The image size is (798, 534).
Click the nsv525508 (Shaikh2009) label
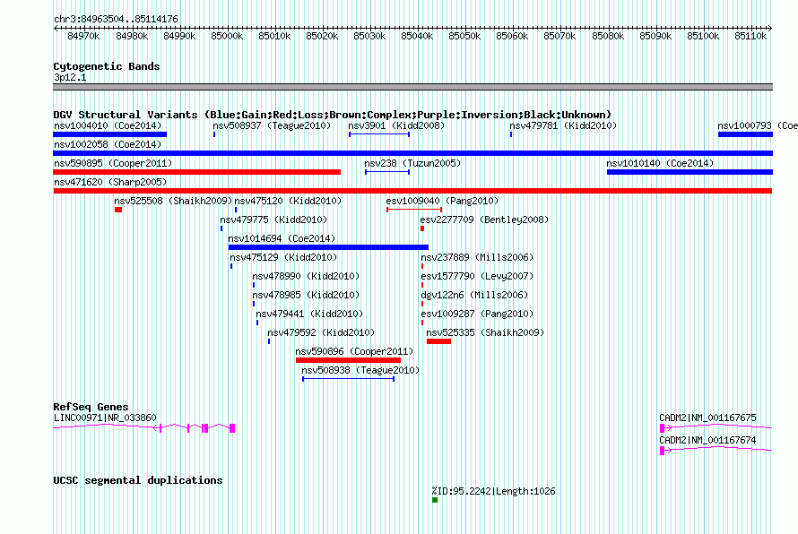173,201
